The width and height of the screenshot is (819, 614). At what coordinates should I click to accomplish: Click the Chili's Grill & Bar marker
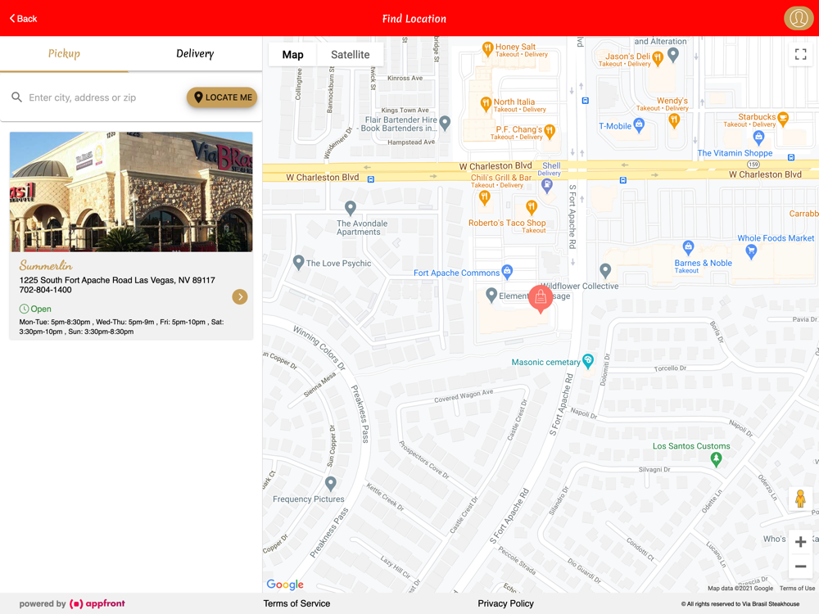(485, 198)
